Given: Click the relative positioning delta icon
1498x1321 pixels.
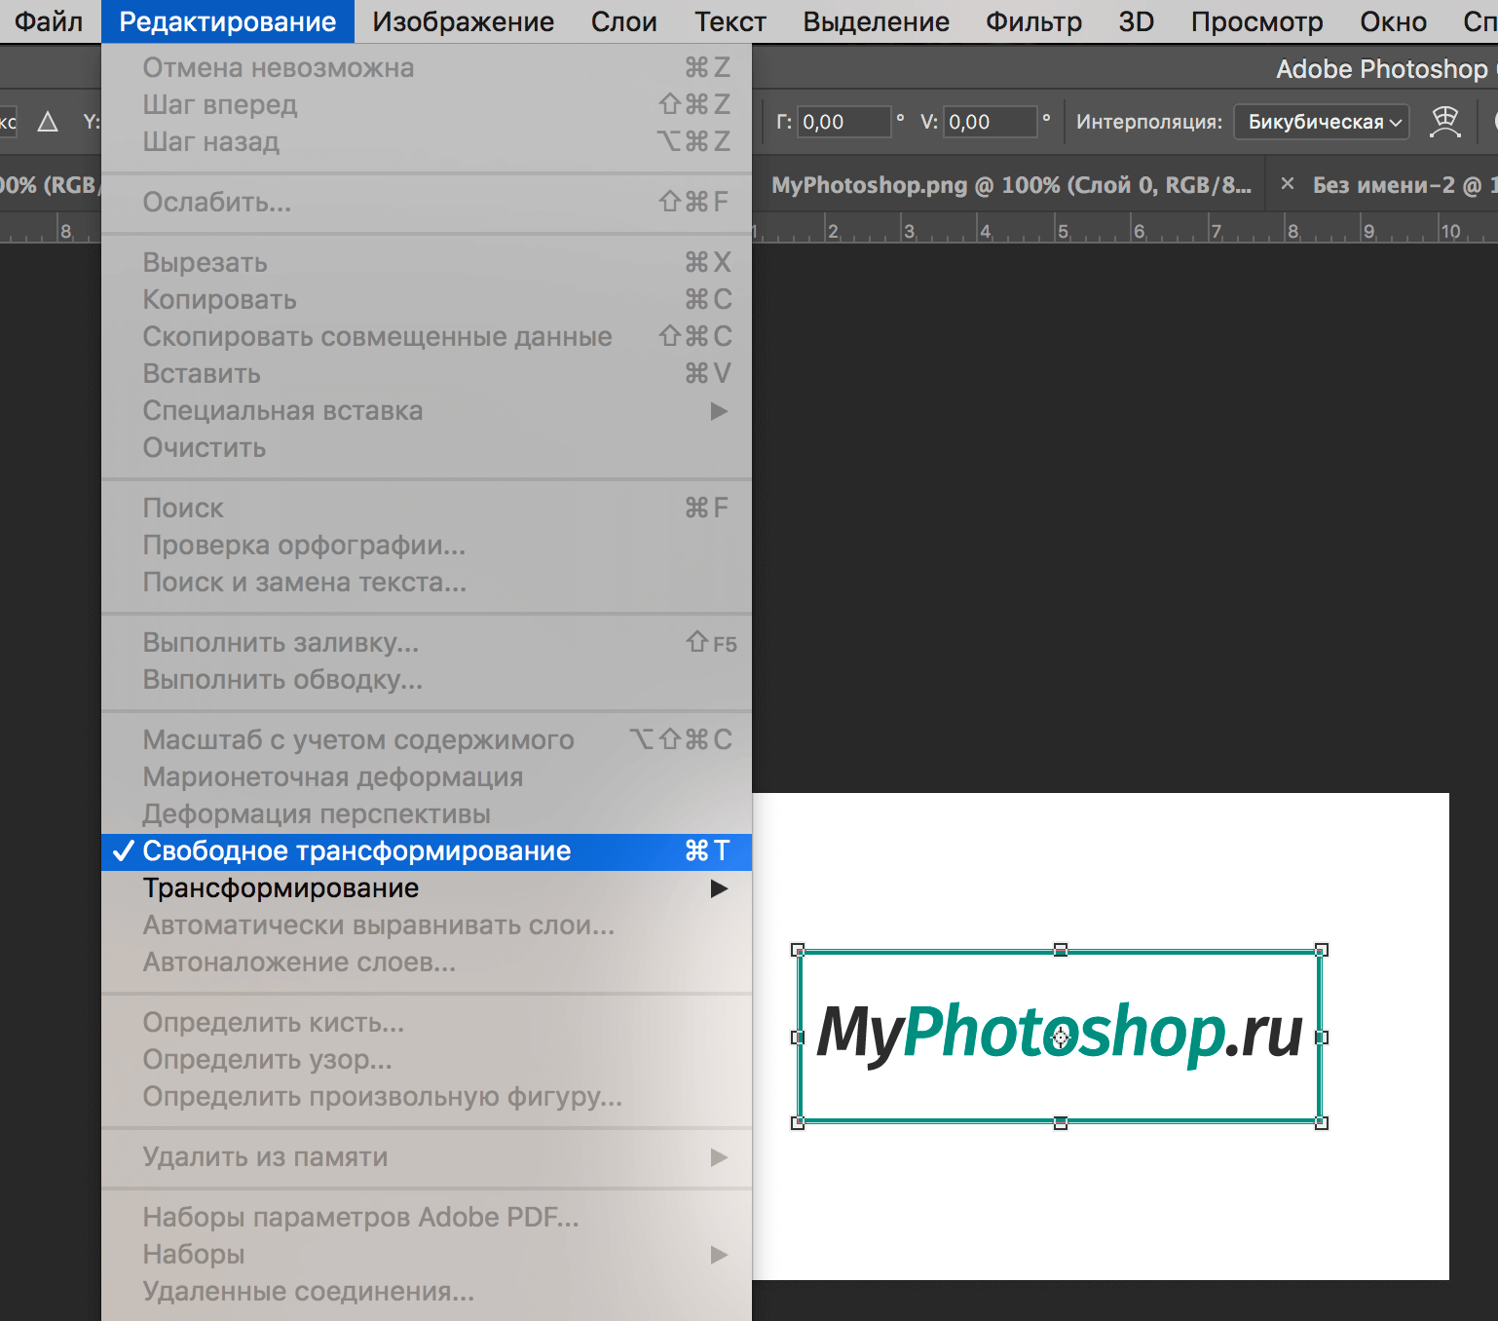Looking at the screenshot, I should [x=48, y=122].
